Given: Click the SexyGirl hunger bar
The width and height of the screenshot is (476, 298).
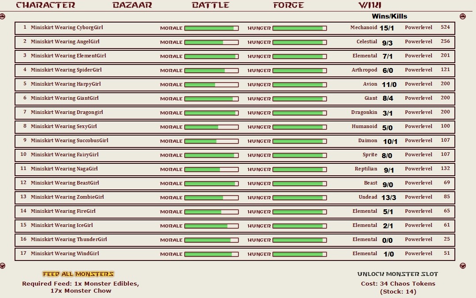Looking at the screenshot, I should click(x=300, y=127).
